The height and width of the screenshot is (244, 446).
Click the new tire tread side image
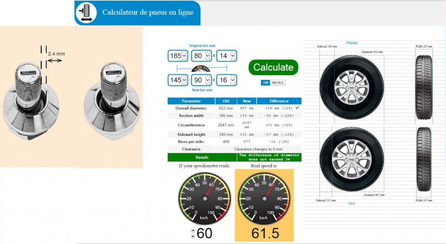point(424,160)
